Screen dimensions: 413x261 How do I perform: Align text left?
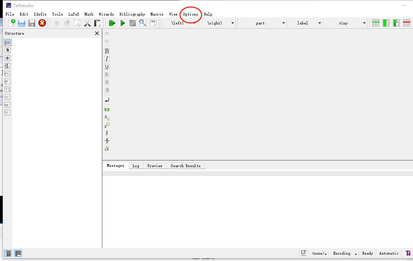pyautogui.click(x=107, y=74)
